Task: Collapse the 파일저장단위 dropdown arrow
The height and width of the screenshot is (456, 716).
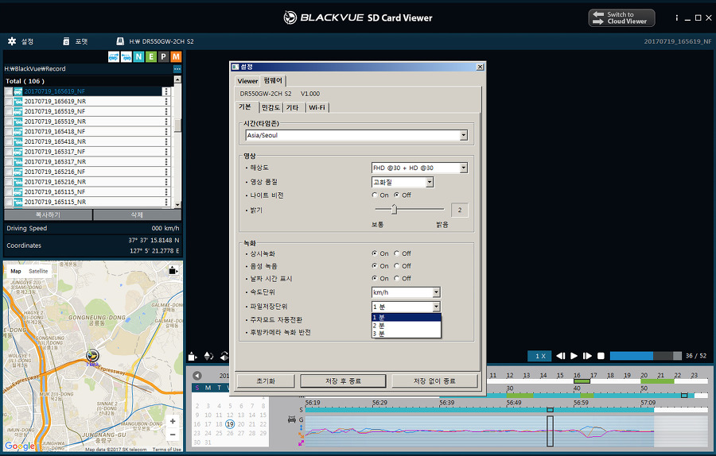Action: tap(436, 307)
